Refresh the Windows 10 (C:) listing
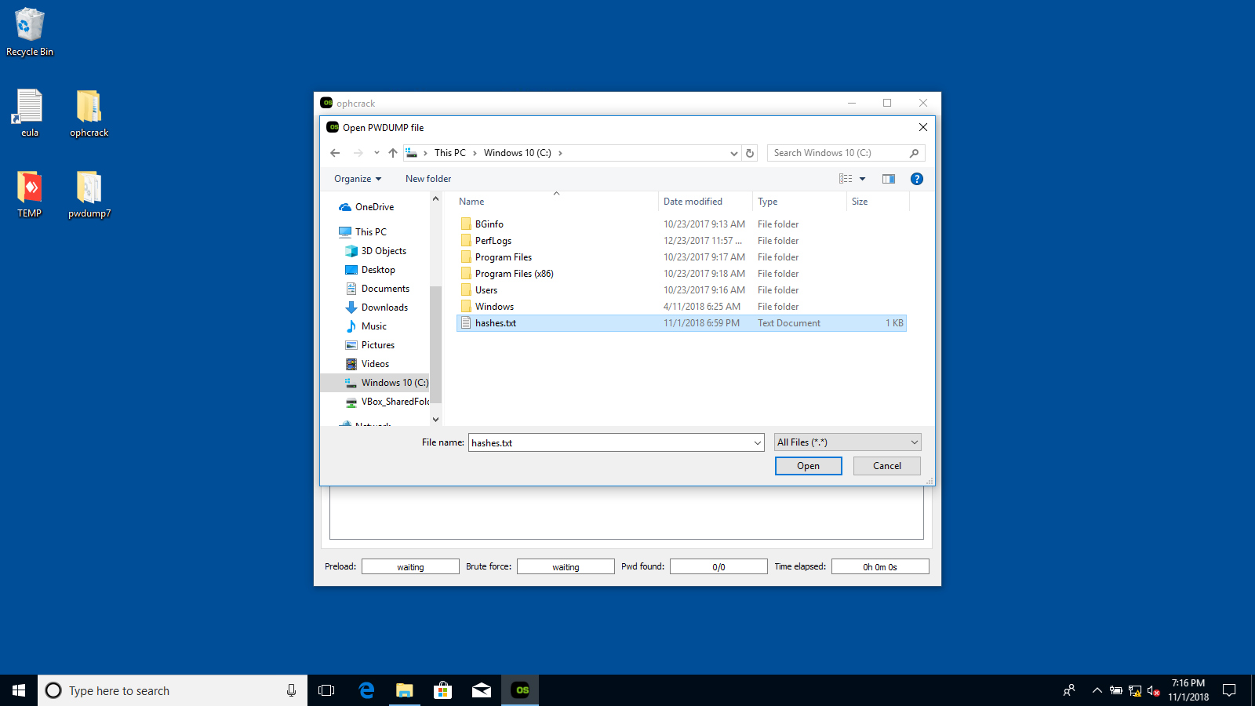 [x=750, y=153]
